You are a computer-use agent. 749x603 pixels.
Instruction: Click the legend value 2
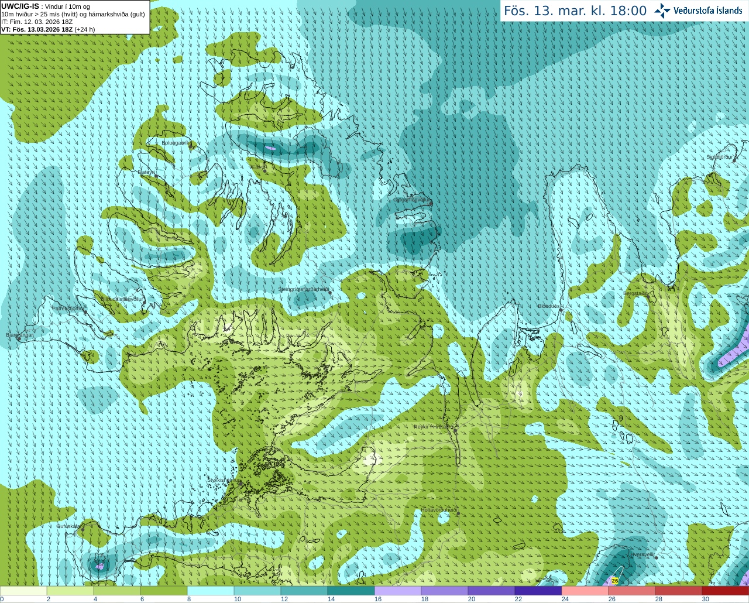[x=48, y=599]
